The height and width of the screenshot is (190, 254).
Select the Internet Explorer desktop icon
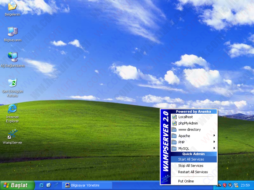pos(13,113)
